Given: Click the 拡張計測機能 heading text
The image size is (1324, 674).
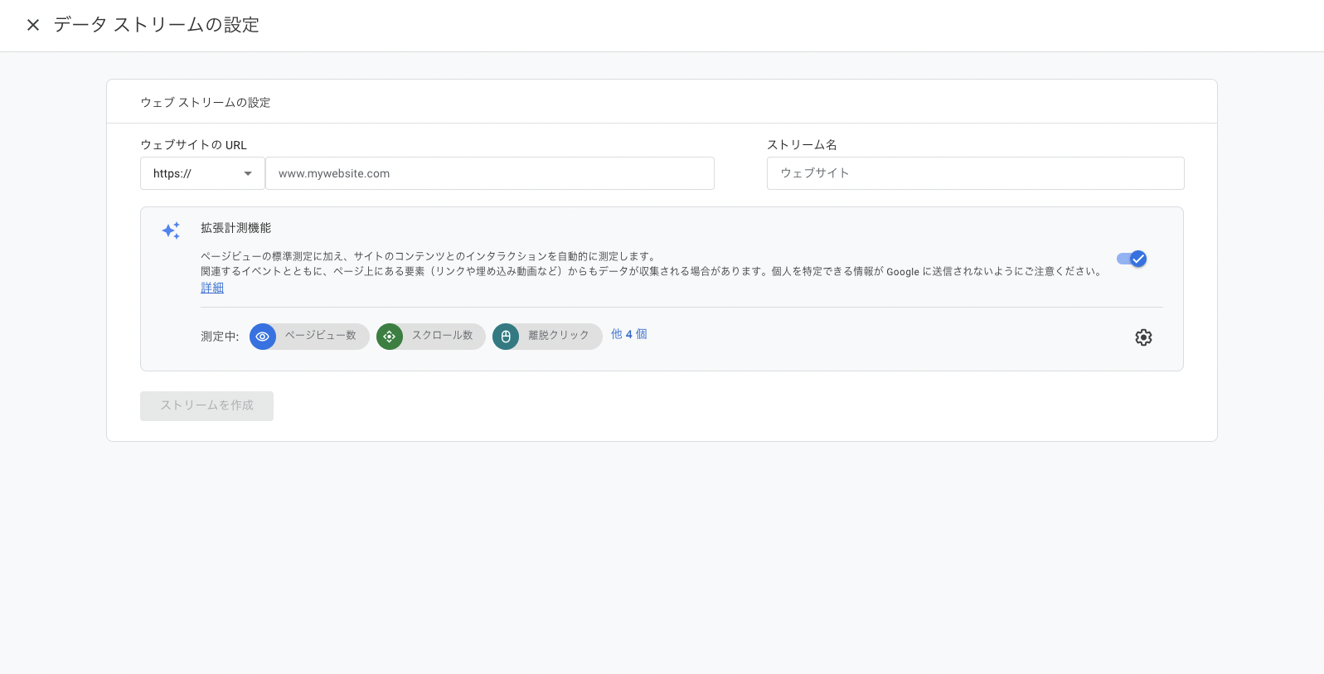Looking at the screenshot, I should click(x=235, y=228).
